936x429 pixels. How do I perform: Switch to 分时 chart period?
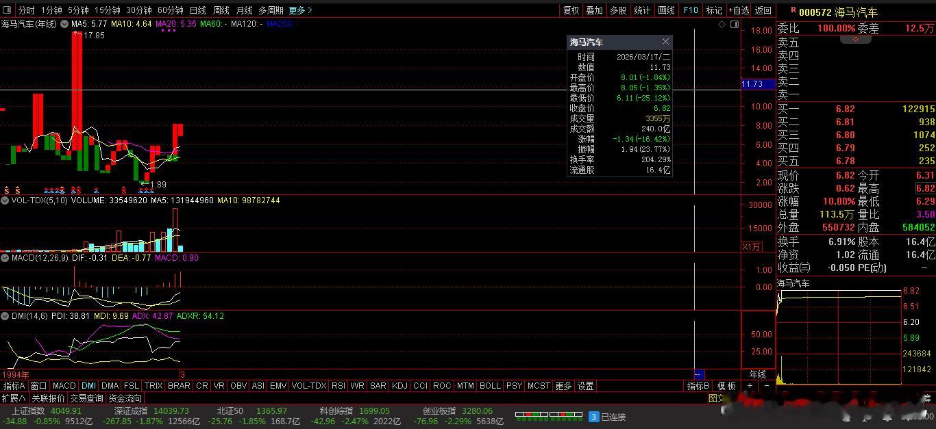pyautogui.click(x=26, y=10)
